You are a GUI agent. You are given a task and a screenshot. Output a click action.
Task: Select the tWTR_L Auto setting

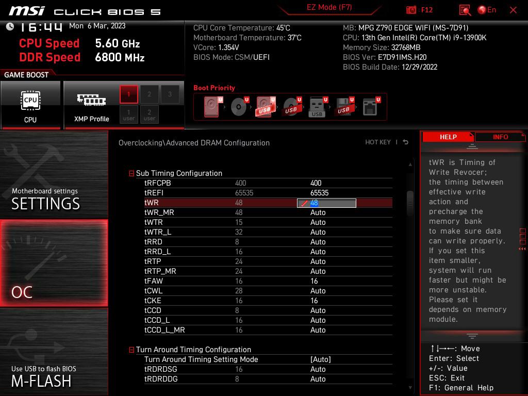point(318,232)
